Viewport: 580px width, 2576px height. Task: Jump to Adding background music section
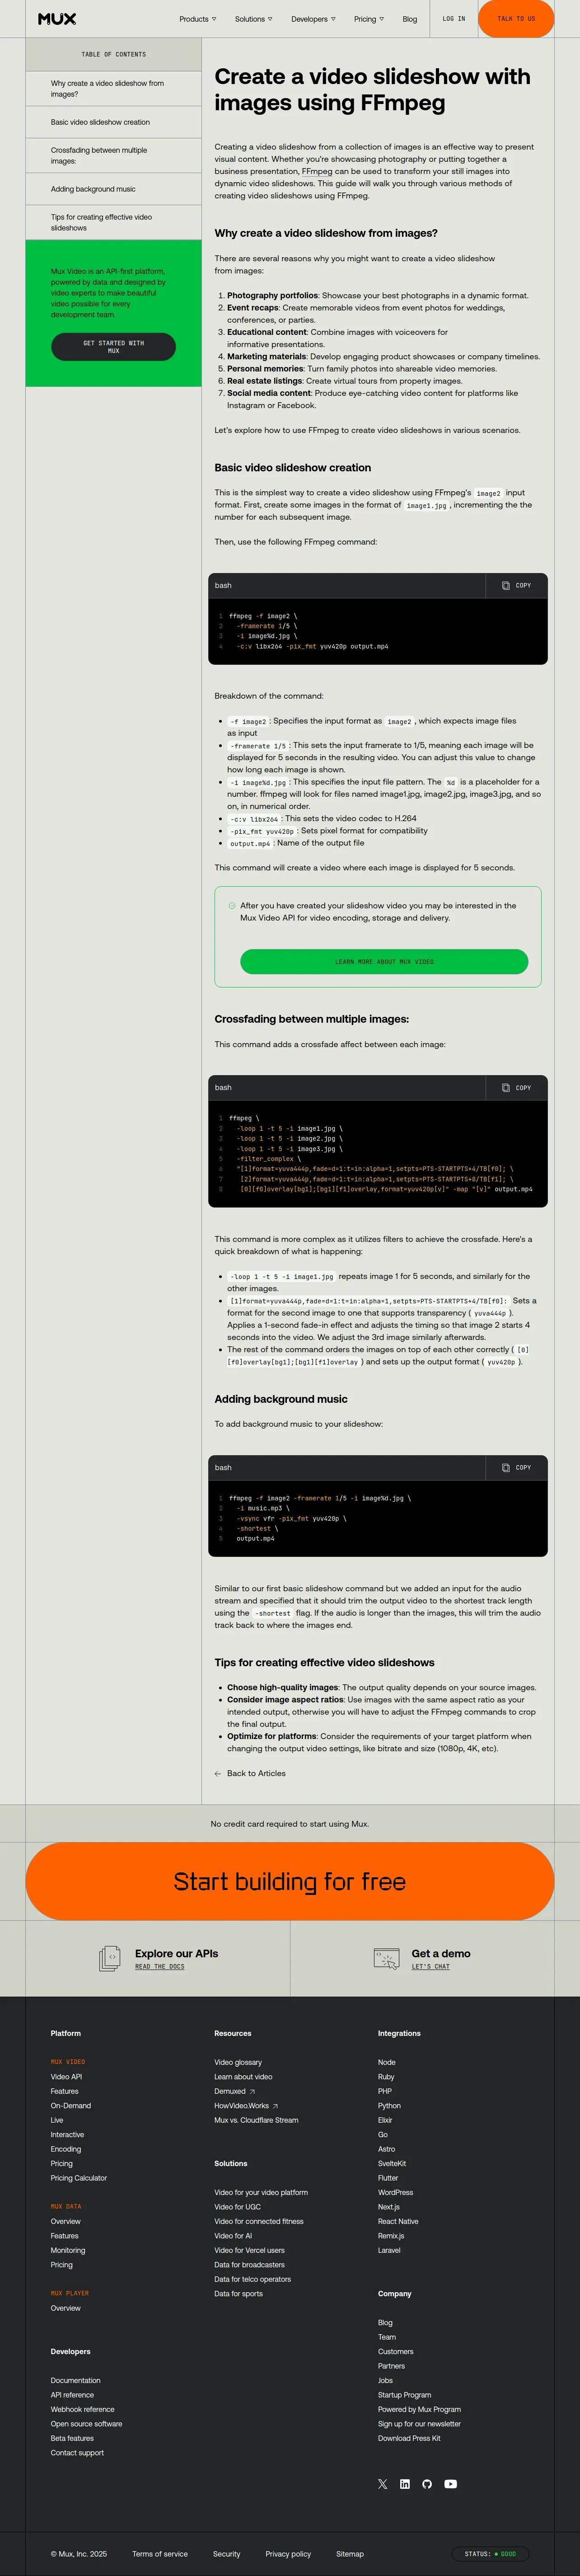[x=113, y=189]
